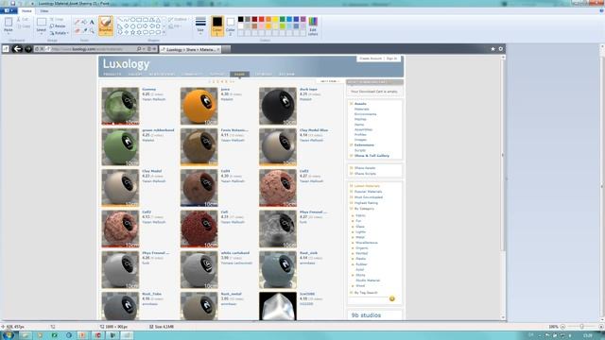Open the Rotate dropdown
Image resolution: width=605 pixels, height=340 pixels.
tap(59, 33)
